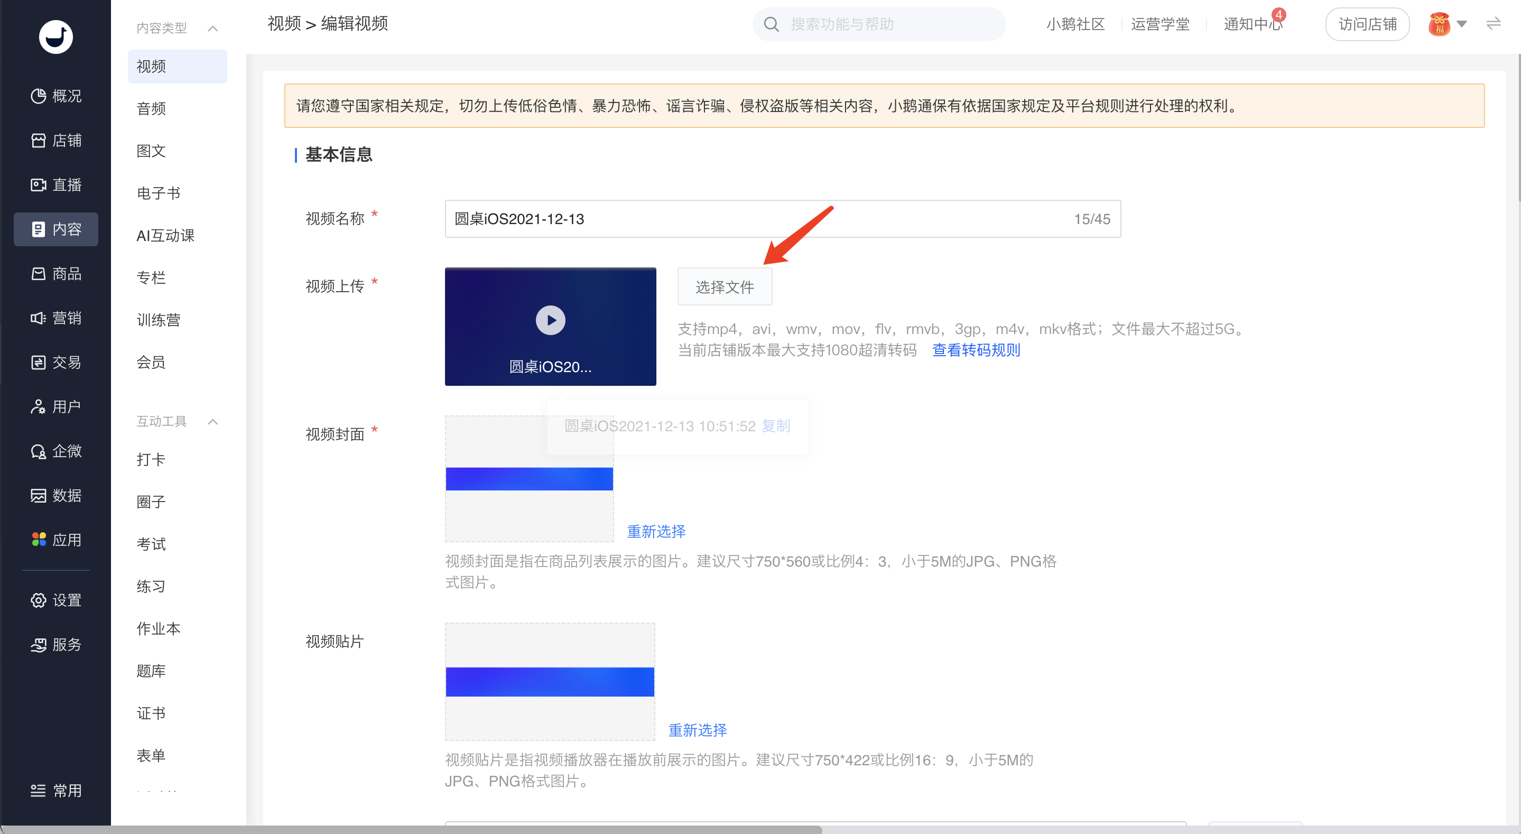Collapse the 互动工具 group
The image size is (1521, 834).
click(x=213, y=421)
